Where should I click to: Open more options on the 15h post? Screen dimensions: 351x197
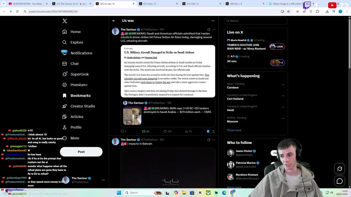[x=214, y=30]
